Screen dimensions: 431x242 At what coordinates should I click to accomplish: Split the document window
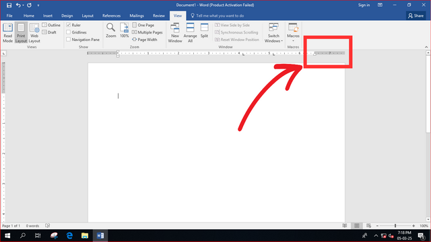(x=204, y=30)
